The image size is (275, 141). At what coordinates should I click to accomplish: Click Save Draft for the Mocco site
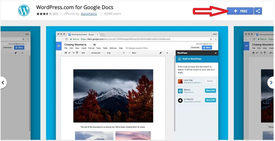(210, 90)
